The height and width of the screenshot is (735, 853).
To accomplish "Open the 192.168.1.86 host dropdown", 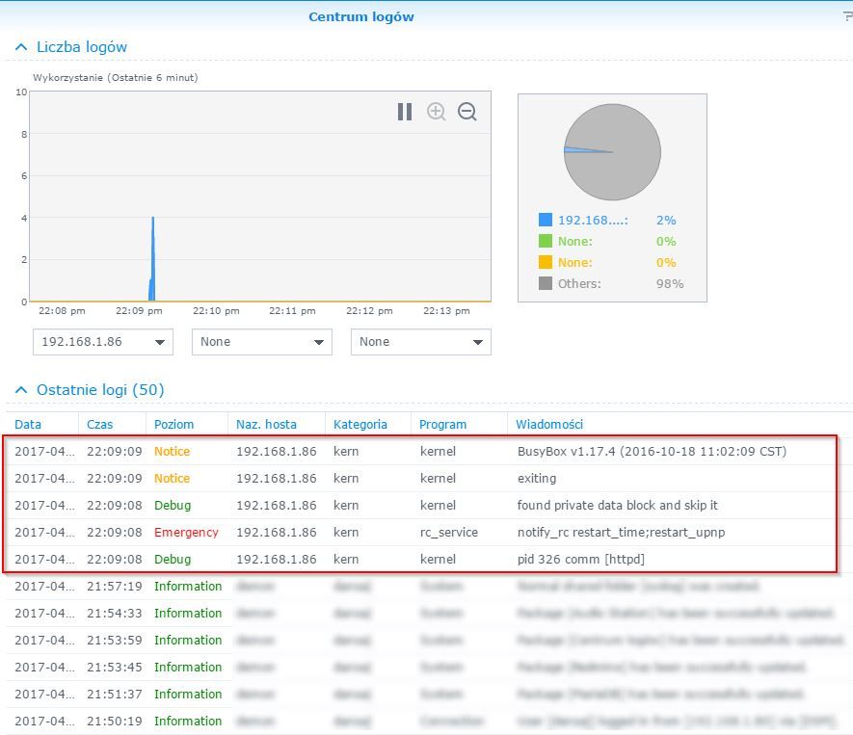I will pos(103,342).
